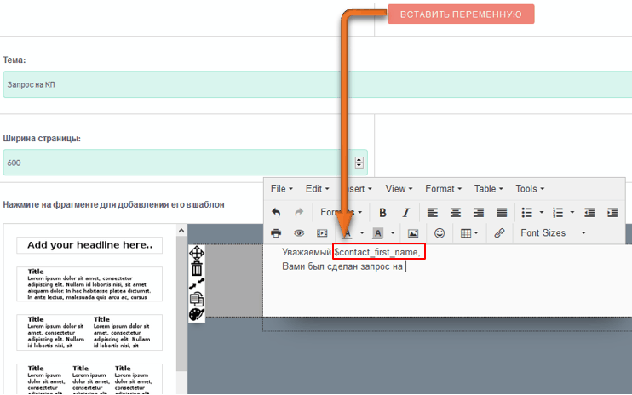The width and height of the screenshot is (632, 395).
Task: Click the undo arrow in the editor toolbar
Action: pyautogui.click(x=276, y=212)
